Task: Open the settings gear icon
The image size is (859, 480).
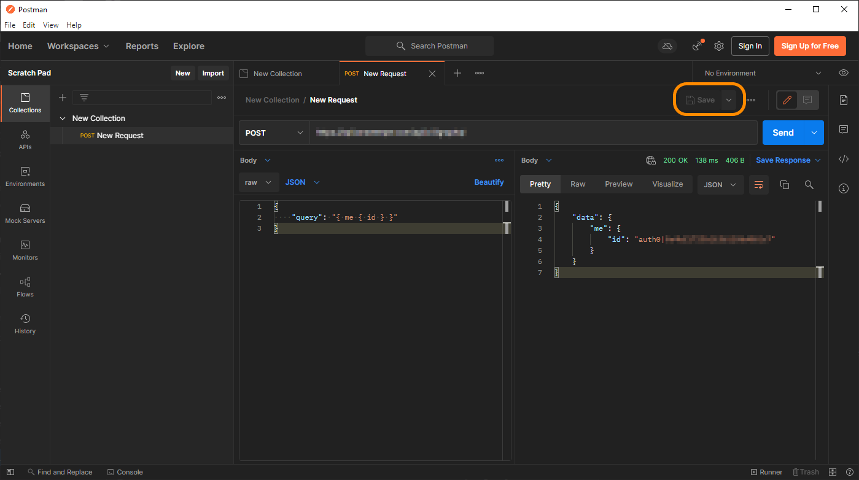Action: pos(719,46)
